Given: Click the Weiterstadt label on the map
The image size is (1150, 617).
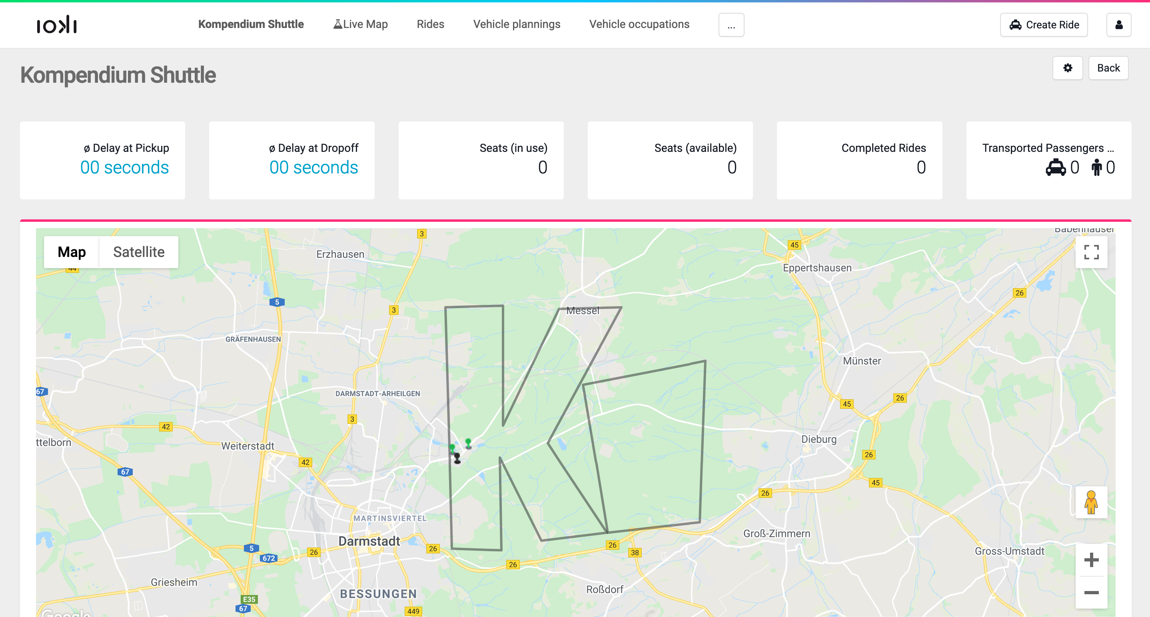Looking at the screenshot, I should (248, 446).
